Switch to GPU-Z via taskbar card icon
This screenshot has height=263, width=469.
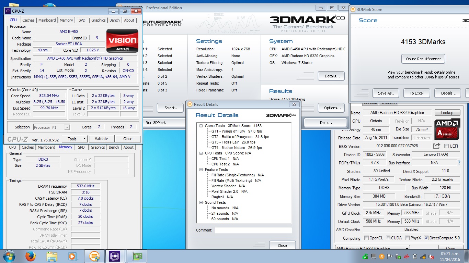tap(137, 256)
